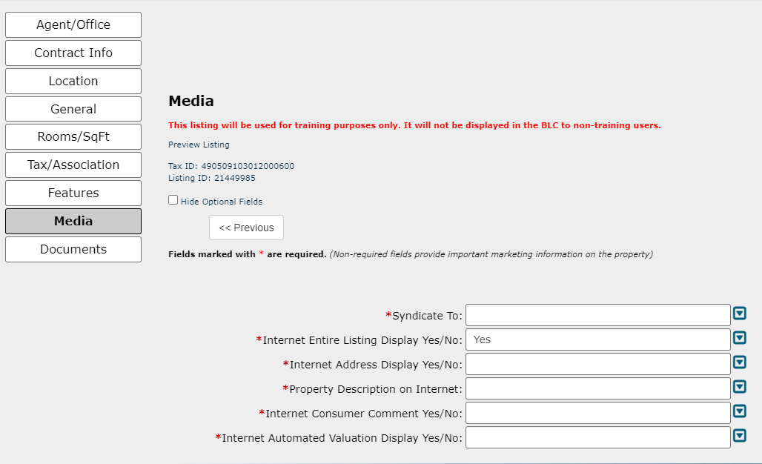Click the "Internet Address Display Yes/No:" label
Image resolution: width=762 pixels, height=464 pixels.
(x=373, y=365)
